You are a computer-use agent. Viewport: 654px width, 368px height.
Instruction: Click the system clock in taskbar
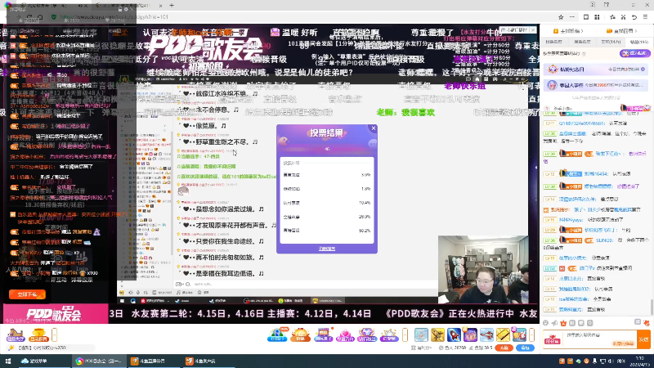[x=639, y=361]
